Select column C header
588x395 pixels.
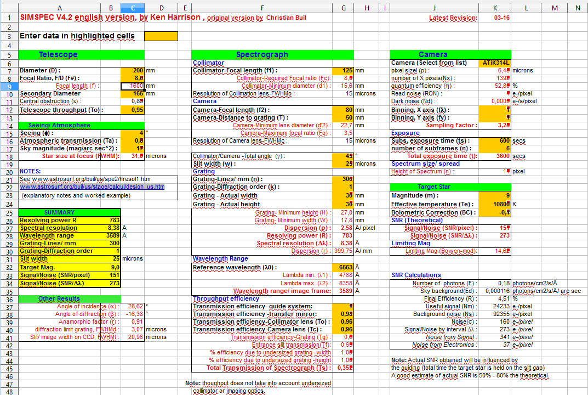(133, 8)
